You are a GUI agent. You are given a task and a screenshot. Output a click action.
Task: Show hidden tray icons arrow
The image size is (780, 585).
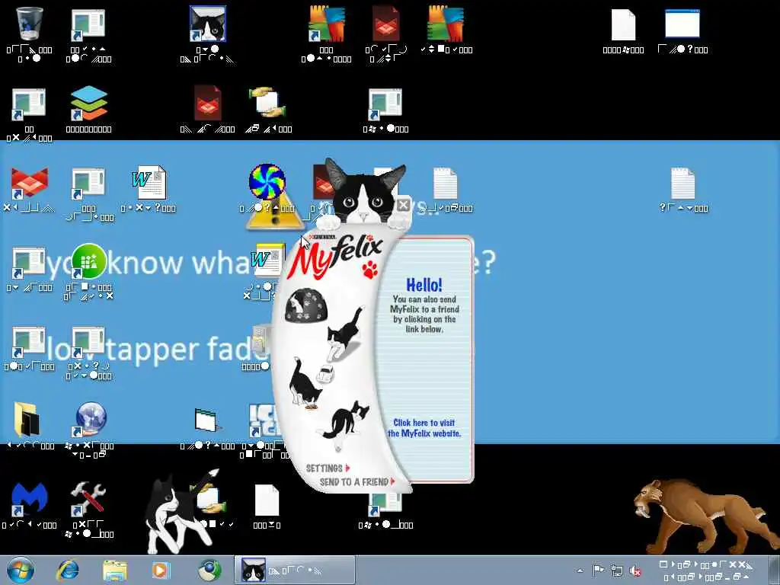click(580, 571)
